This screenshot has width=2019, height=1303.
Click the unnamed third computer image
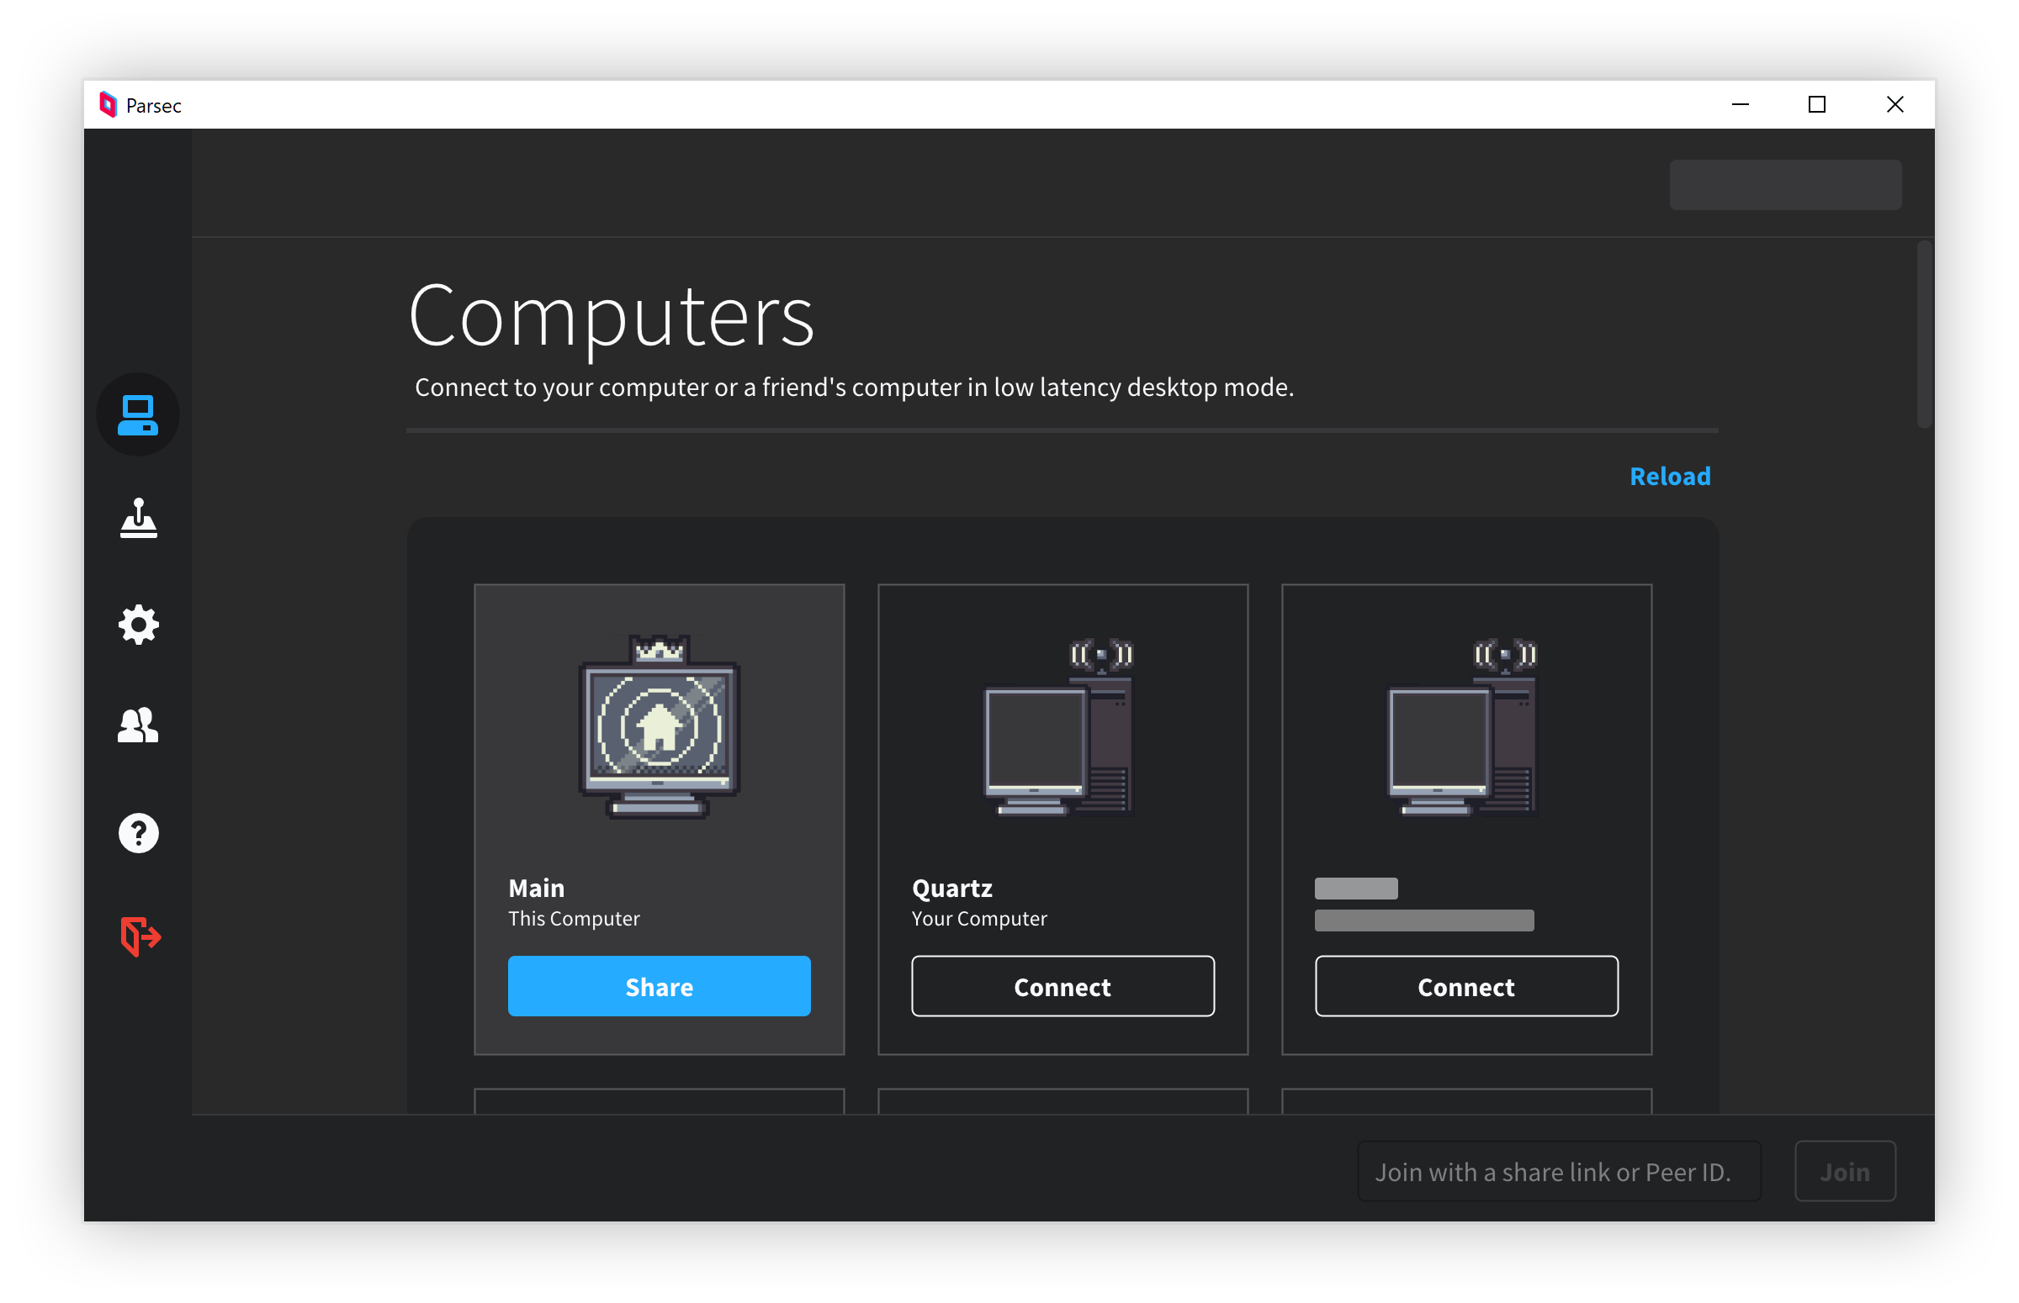click(1462, 727)
